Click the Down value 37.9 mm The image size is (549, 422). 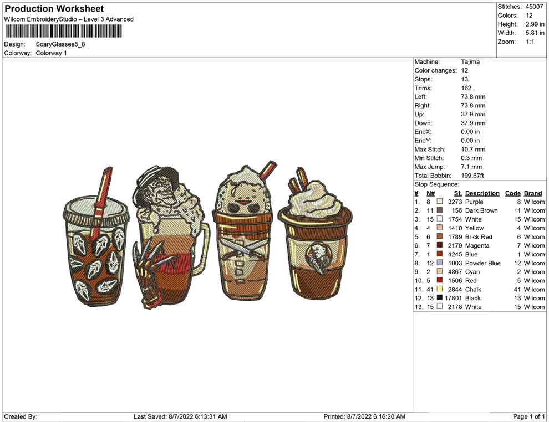point(473,123)
